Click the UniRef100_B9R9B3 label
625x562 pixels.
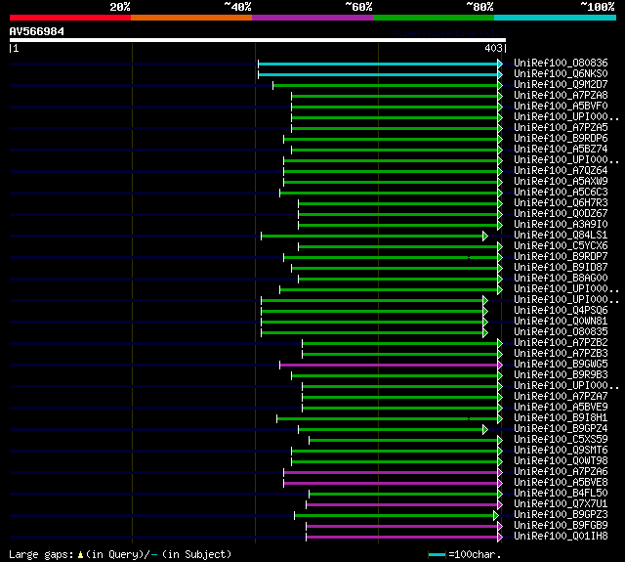tap(561, 375)
